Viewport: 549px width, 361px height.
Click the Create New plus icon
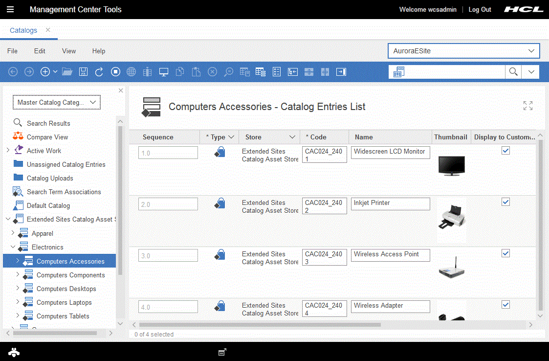tap(45, 72)
